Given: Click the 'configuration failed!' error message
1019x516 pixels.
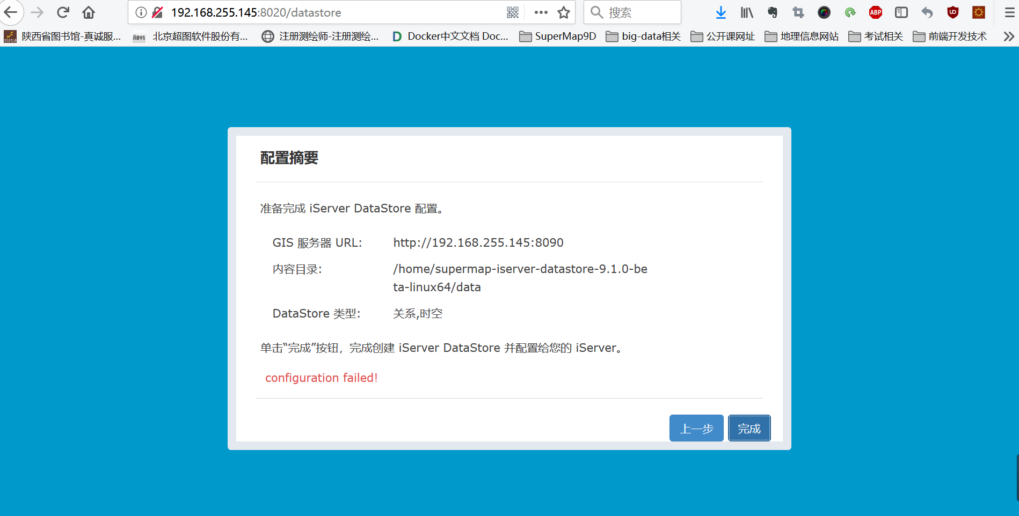Looking at the screenshot, I should (322, 378).
